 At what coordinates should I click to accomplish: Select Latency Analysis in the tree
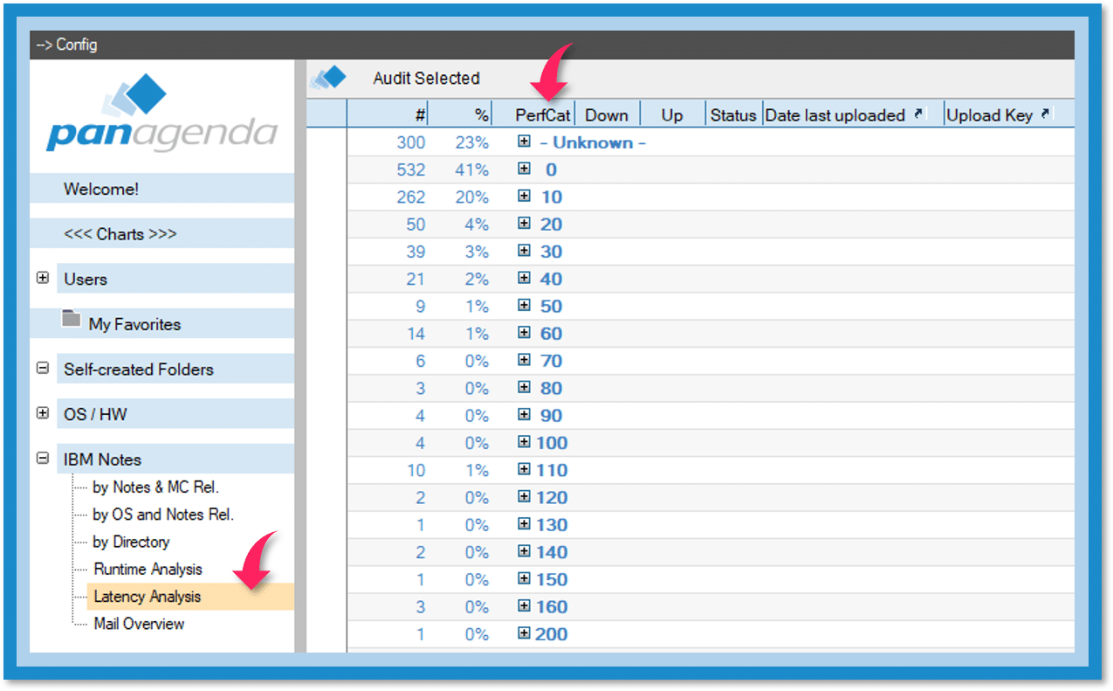coord(148,597)
